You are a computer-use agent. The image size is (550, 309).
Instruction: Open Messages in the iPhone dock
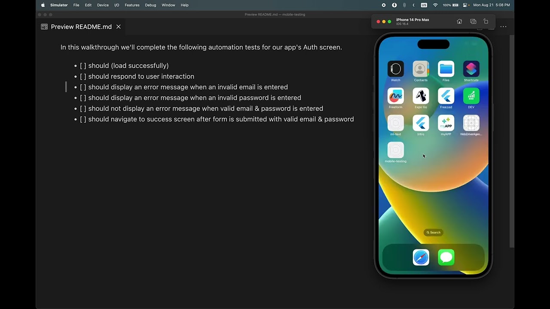click(446, 257)
